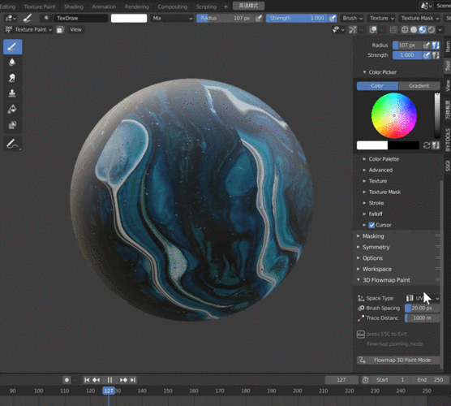
Task: Select the Clone stamp tool
Action: pyautogui.click(x=12, y=93)
